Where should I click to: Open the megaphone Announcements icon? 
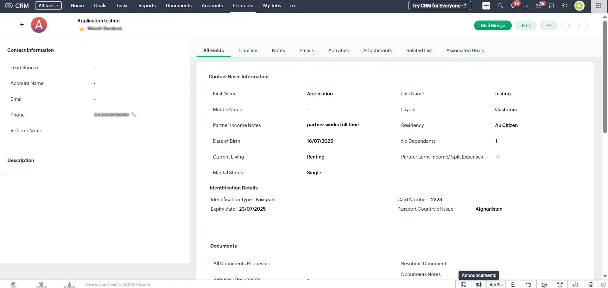click(x=479, y=284)
